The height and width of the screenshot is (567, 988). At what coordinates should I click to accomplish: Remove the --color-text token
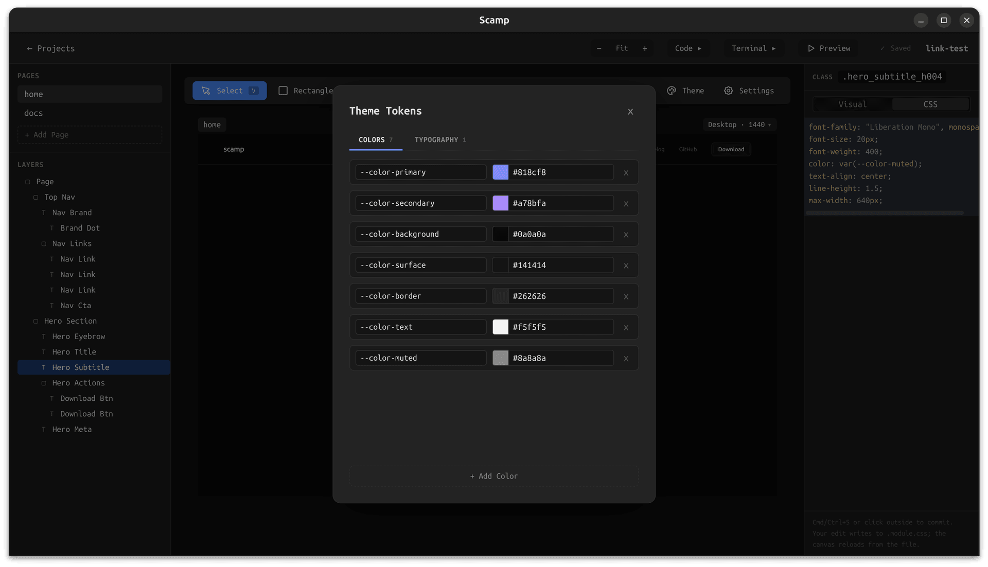[x=626, y=327]
